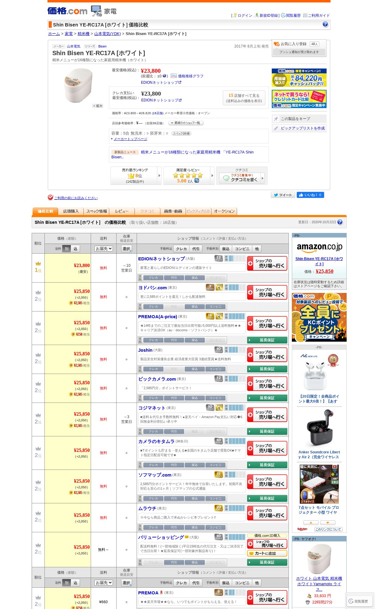This screenshot has height=609, width=378.
Task: Toggle 他 filter in top table header
Action: point(257,249)
